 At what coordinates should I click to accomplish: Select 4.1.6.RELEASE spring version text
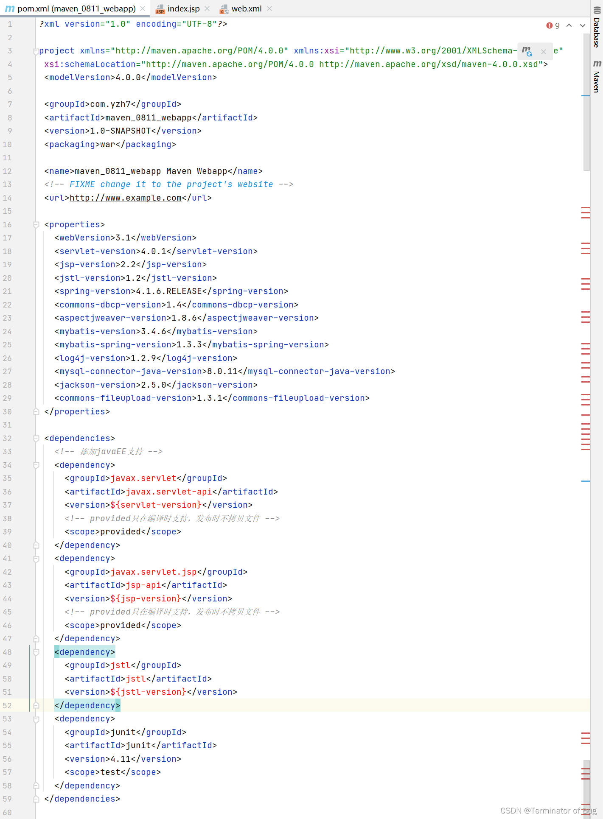coord(169,291)
